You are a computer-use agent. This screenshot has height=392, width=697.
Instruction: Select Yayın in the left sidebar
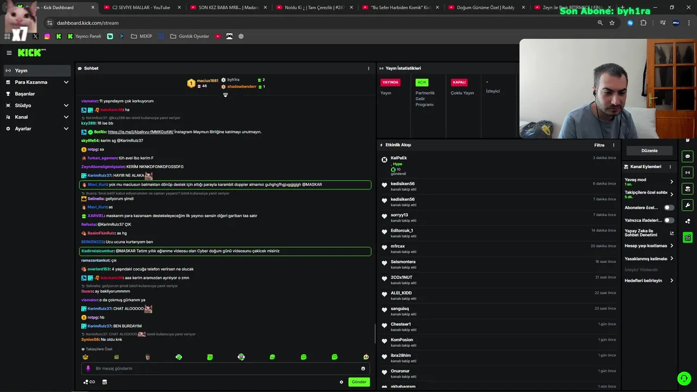pos(37,71)
